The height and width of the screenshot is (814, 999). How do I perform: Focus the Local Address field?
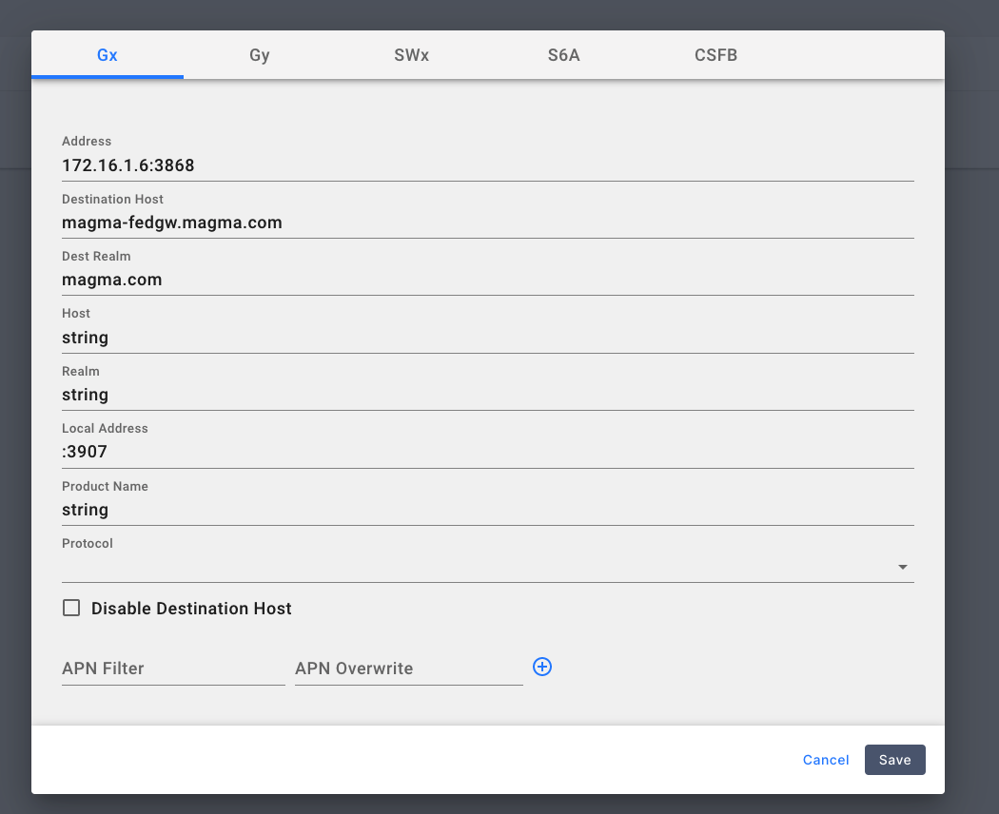487,452
